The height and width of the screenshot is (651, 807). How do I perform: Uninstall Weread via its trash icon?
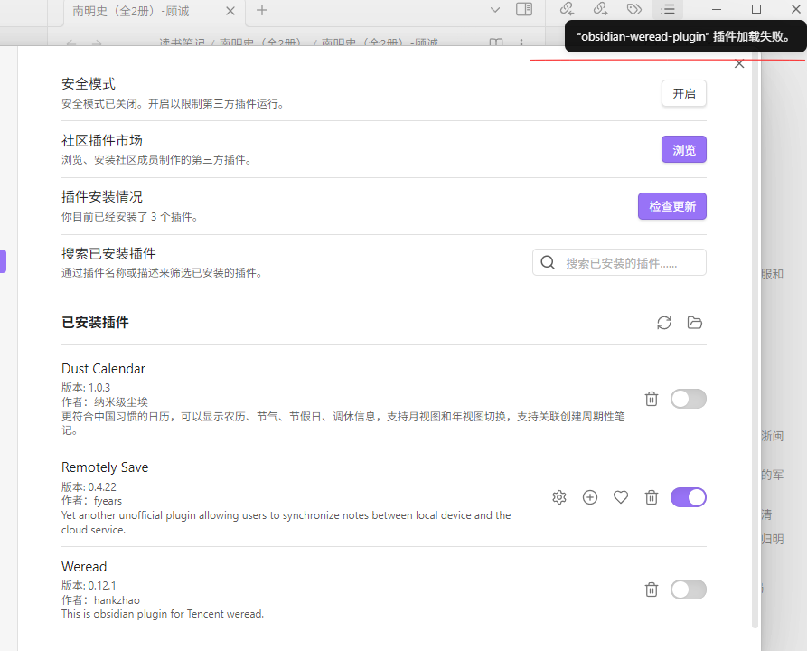point(652,590)
